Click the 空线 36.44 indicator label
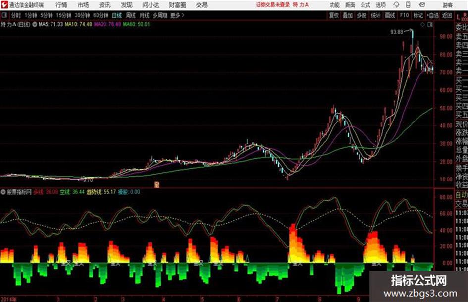 72,192
